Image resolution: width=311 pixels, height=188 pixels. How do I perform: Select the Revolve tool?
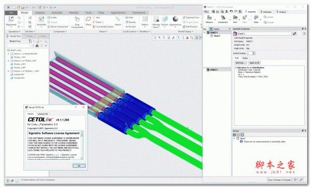pyautogui.click(x=131, y=26)
